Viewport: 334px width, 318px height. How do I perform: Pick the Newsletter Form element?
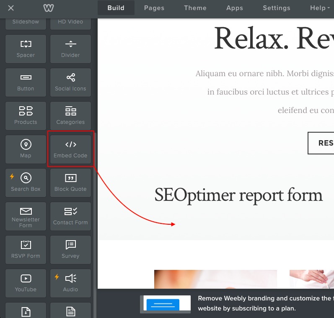coord(26,216)
